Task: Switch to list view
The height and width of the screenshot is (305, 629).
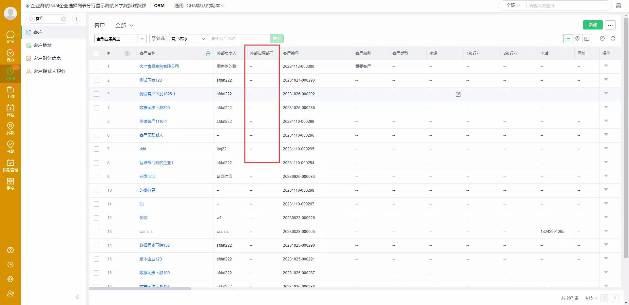Action: 568,39
